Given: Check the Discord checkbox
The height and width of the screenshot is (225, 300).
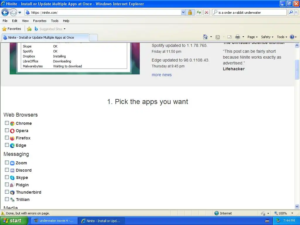Looking at the screenshot, I should click(7, 170).
